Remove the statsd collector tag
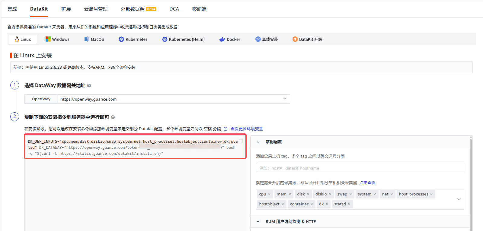This screenshot has width=483, height=231. (x=349, y=204)
